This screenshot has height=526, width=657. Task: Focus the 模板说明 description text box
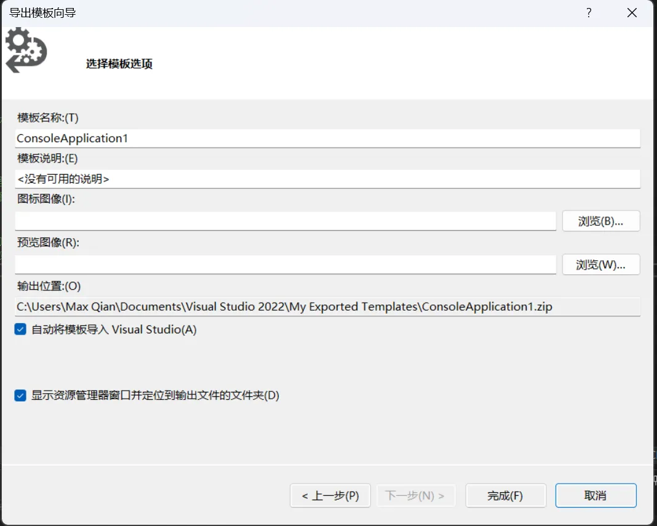(x=327, y=179)
